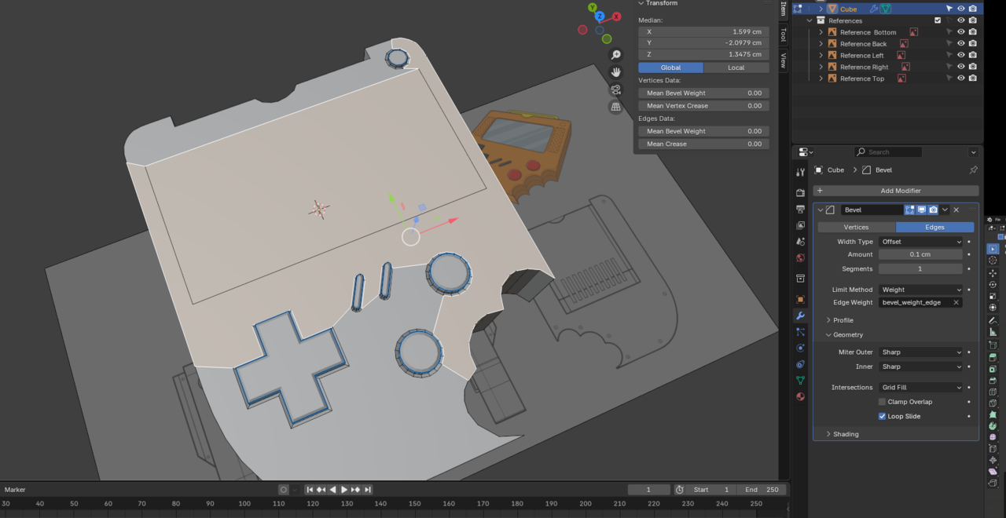Open the Material Properties sphere tab
Image resolution: width=1006 pixels, height=518 pixels.
tap(799, 396)
